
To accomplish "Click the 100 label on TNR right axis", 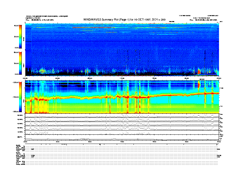I will click(222, 88).
